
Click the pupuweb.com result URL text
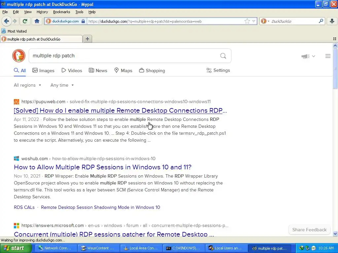click(x=116, y=101)
